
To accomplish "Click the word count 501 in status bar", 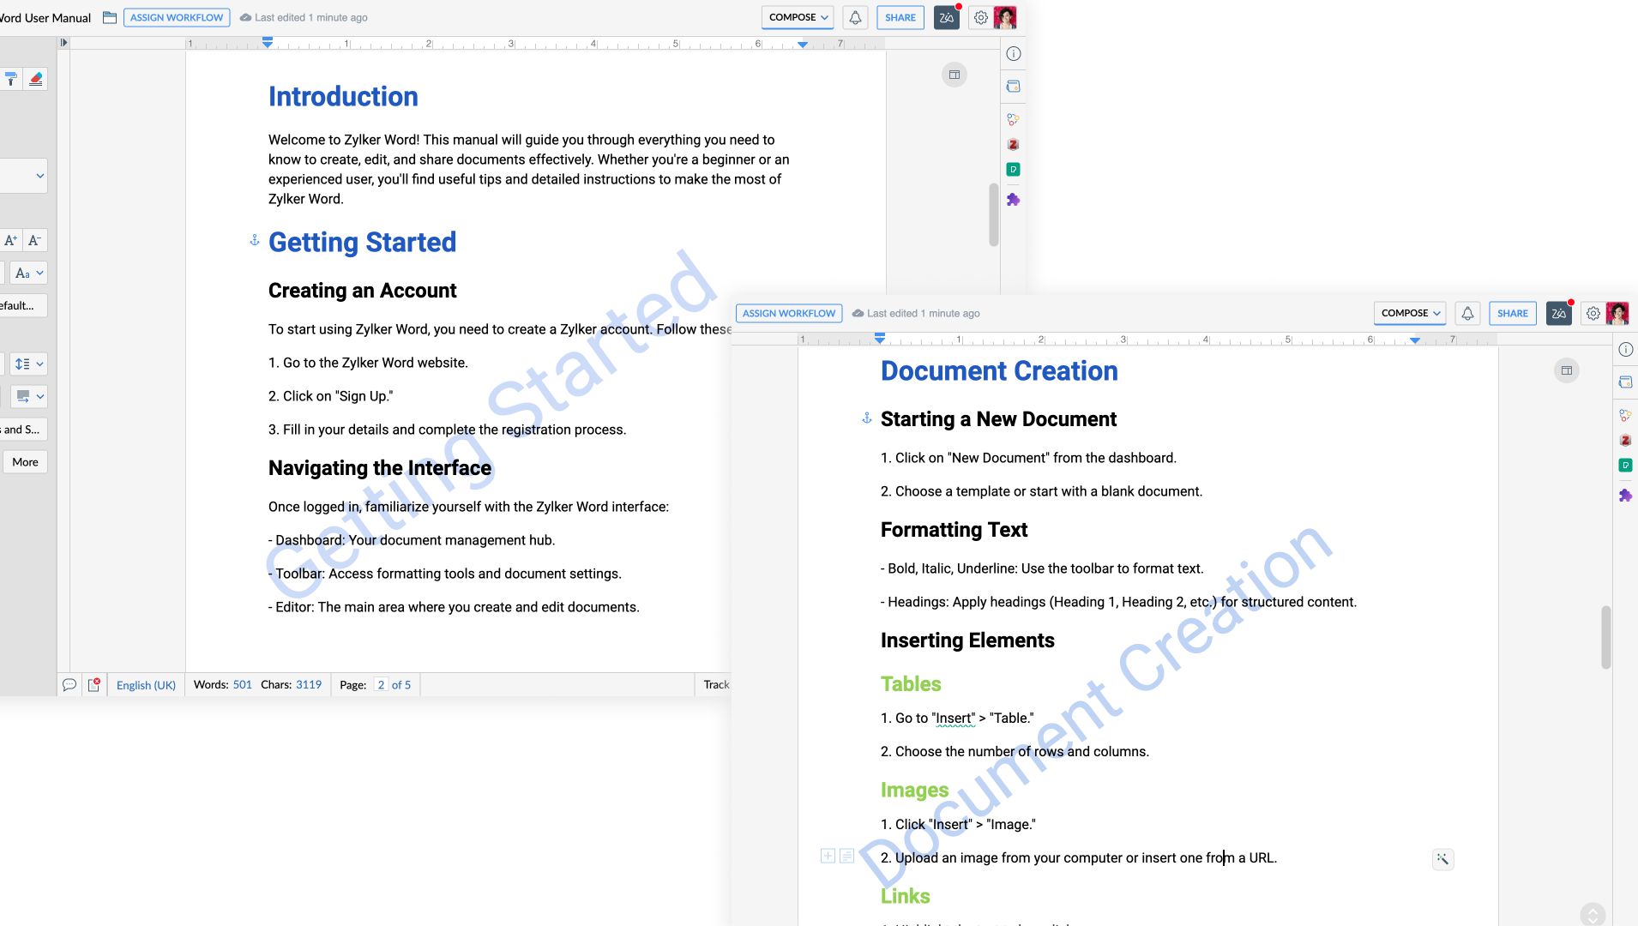I will pos(242,684).
